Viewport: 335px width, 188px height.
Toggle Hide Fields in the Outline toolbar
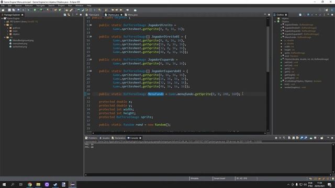click(308, 15)
